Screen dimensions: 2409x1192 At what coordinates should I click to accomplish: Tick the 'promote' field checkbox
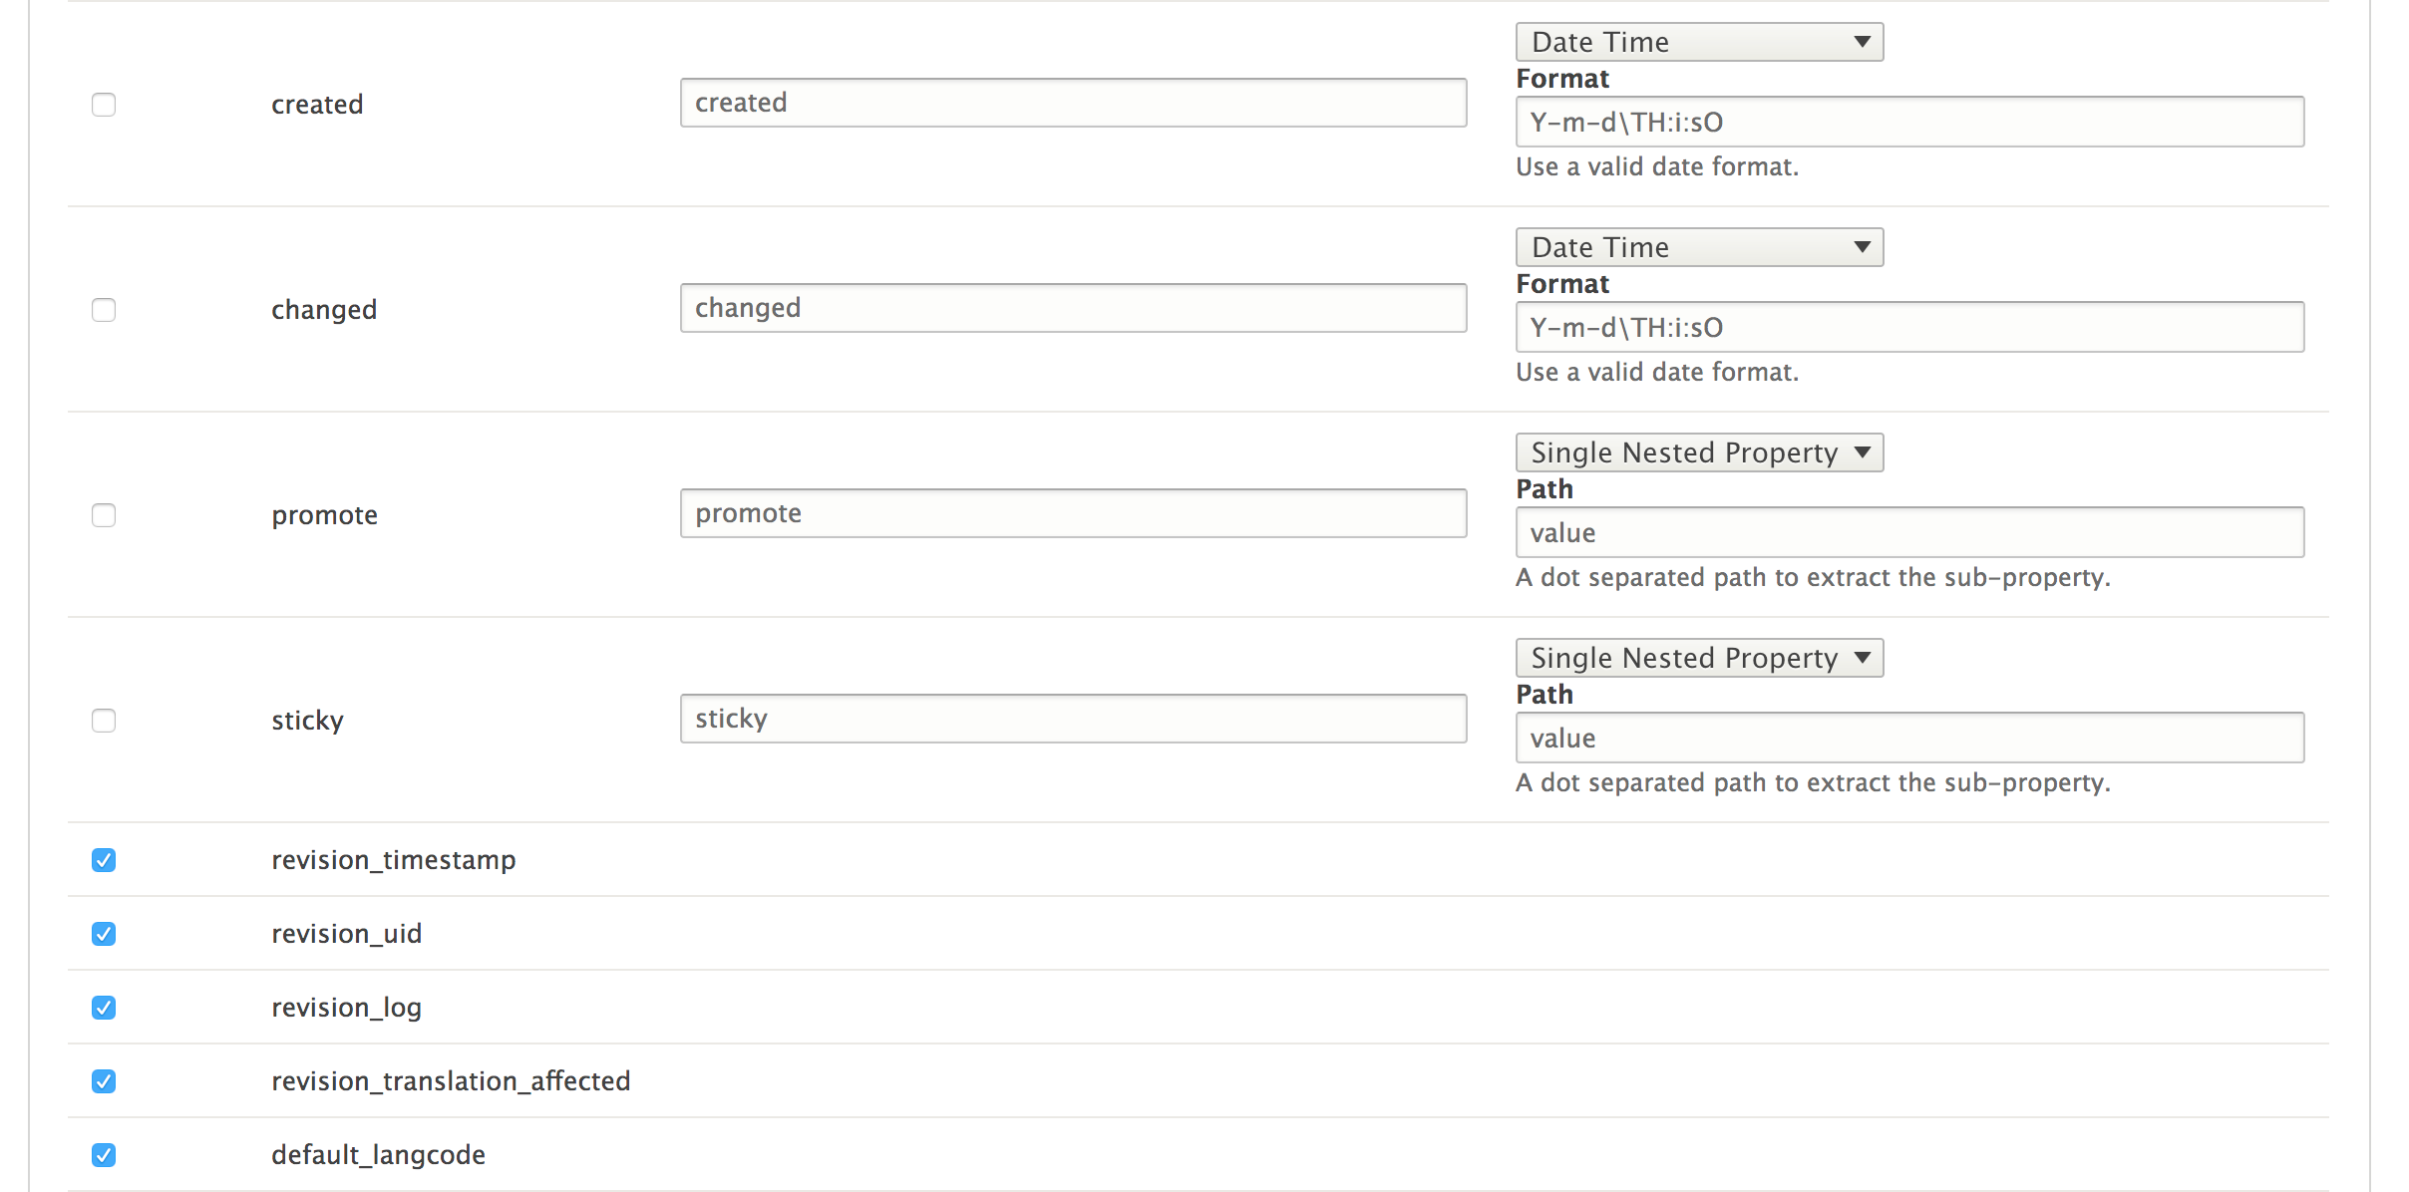click(104, 515)
